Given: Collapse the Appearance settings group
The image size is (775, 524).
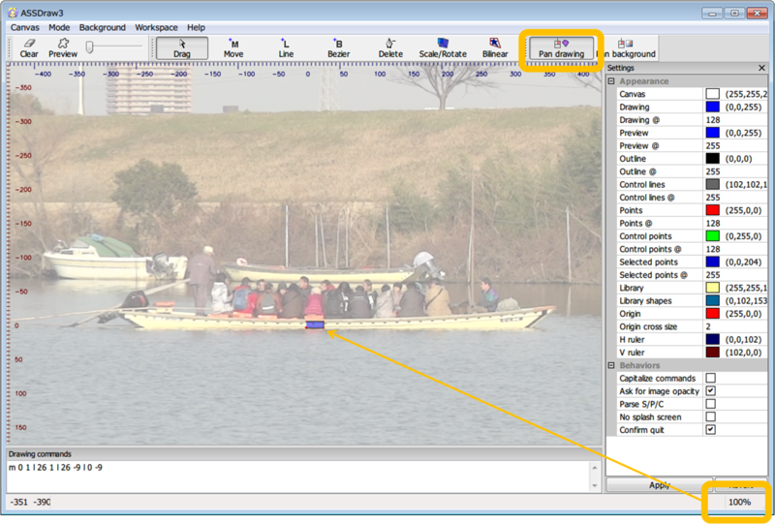Looking at the screenshot, I should [611, 81].
